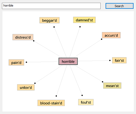Click the black dot beside "pain'd"
The height and width of the screenshot is (114, 136).
pos(26,62)
